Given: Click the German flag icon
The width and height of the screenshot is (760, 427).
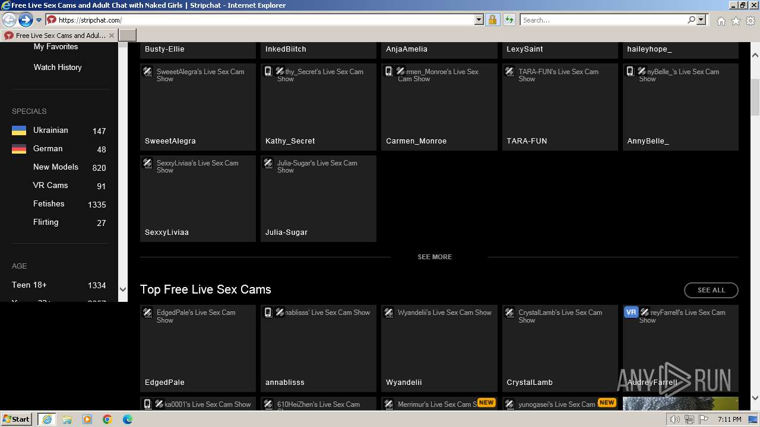Looking at the screenshot, I should coord(19,149).
